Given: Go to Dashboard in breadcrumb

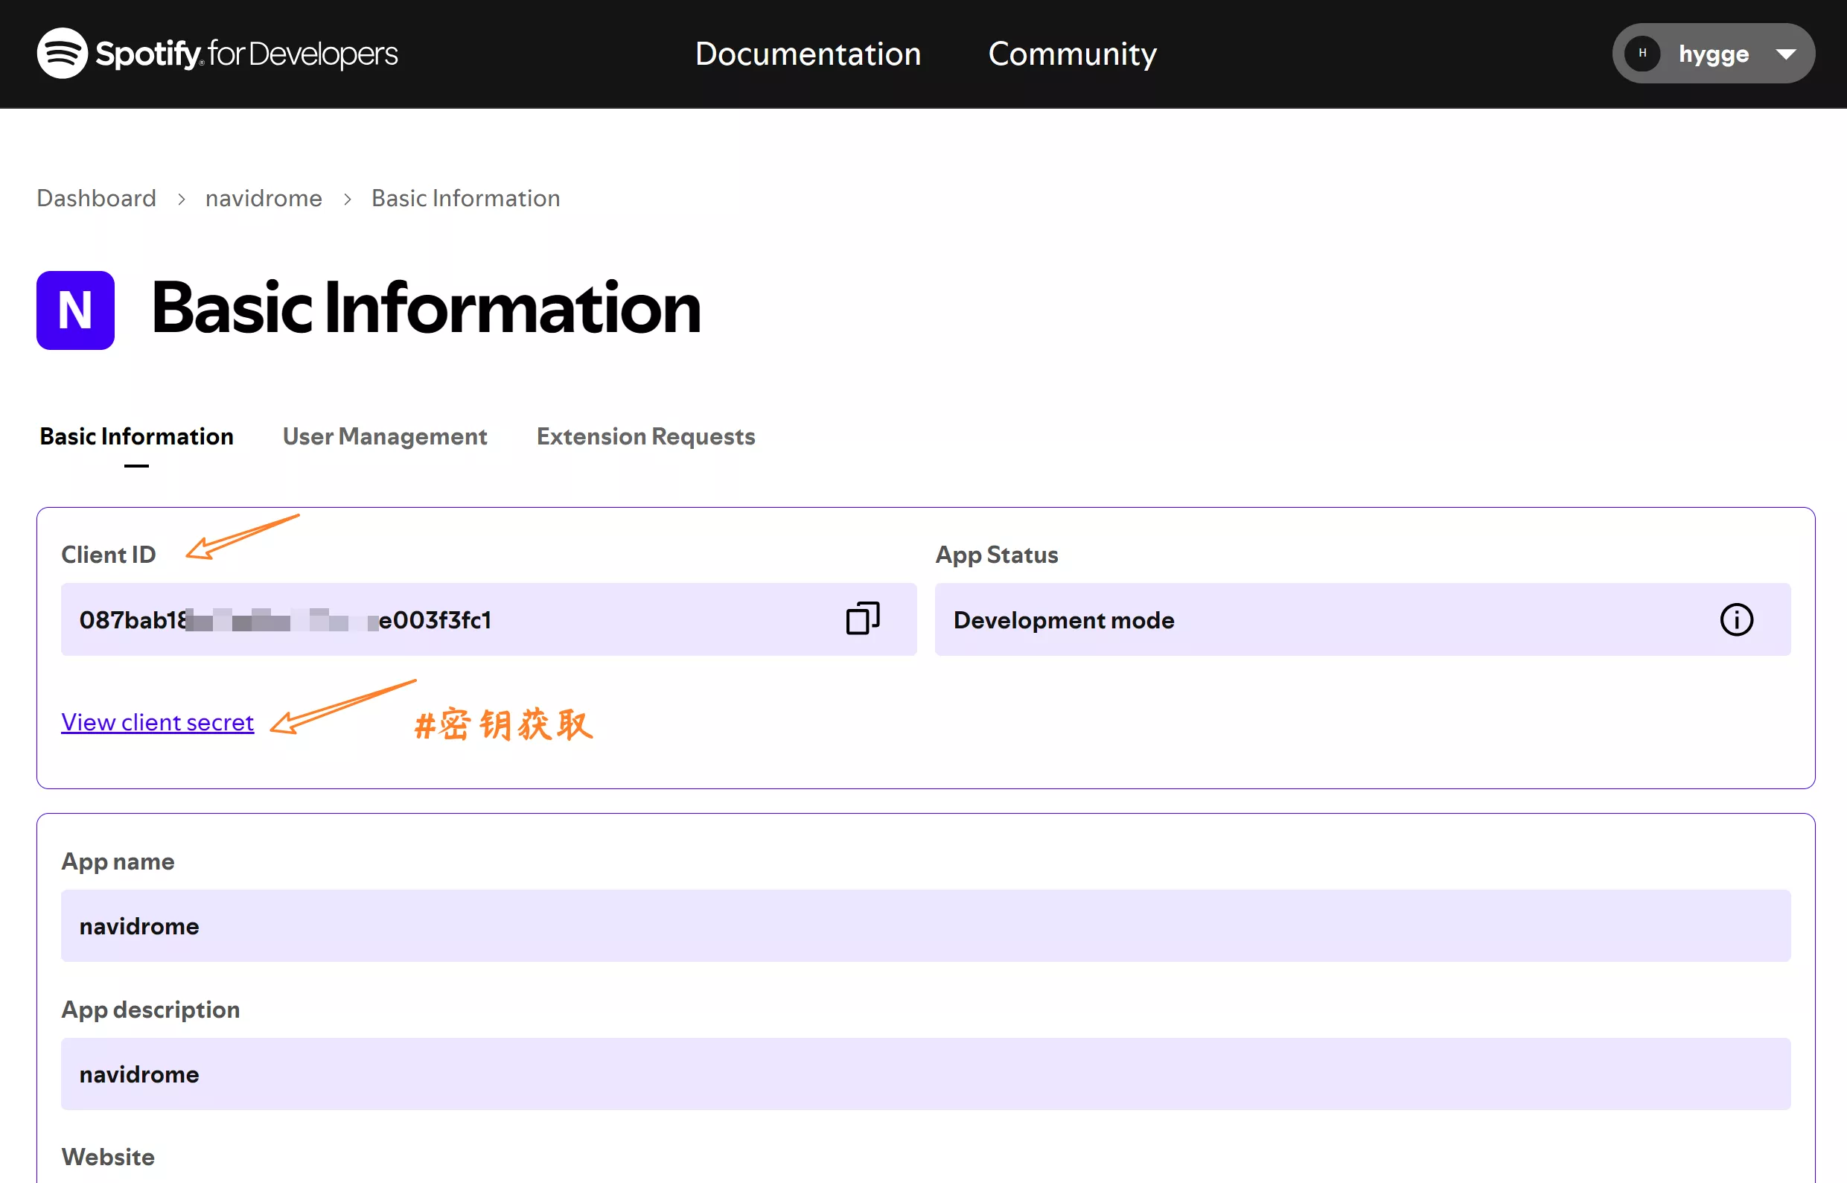Looking at the screenshot, I should pyautogui.click(x=96, y=198).
